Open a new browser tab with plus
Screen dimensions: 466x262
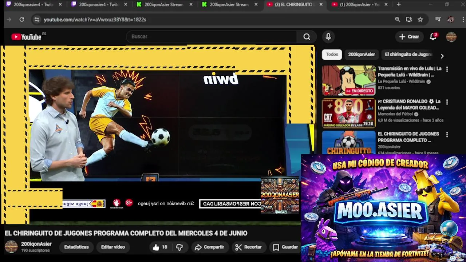click(x=399, y=4)
